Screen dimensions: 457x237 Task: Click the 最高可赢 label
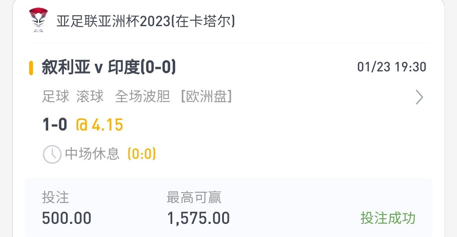[194, 197]
